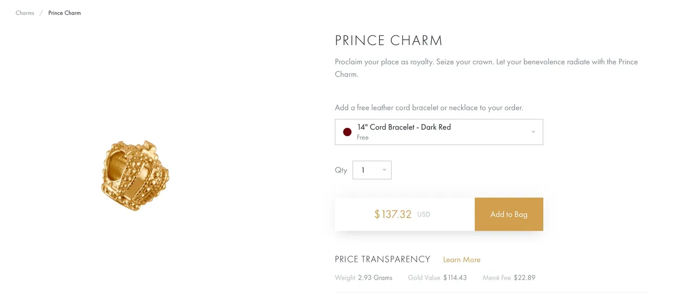
Task: Select the Gold Value $114.43 detail
Action: (x=437, y=278)
